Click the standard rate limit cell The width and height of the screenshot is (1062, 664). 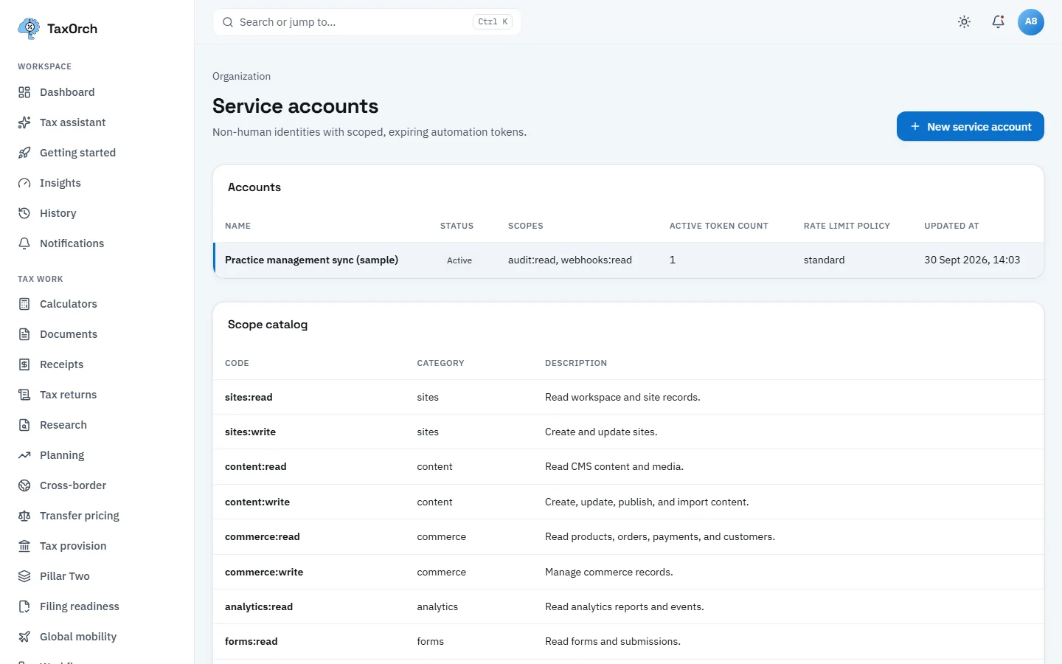click(x=825, y=260)
